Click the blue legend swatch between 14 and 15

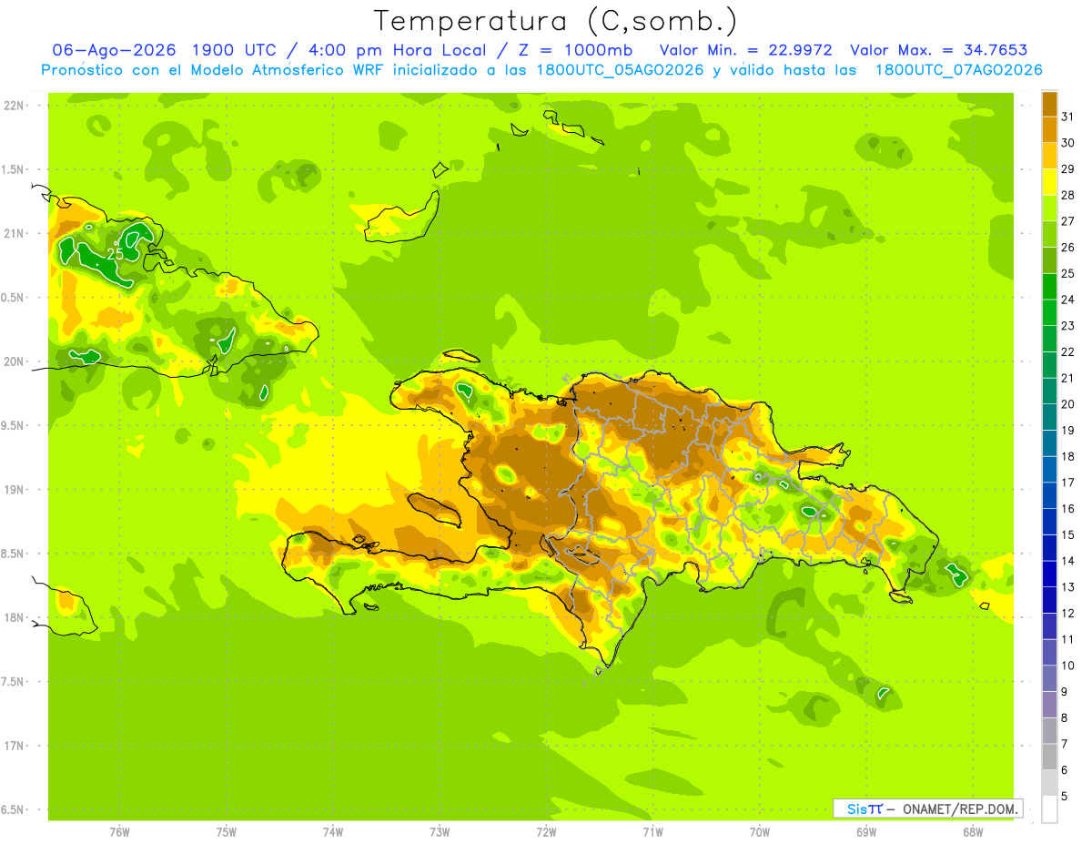[x=1049, y=547]
